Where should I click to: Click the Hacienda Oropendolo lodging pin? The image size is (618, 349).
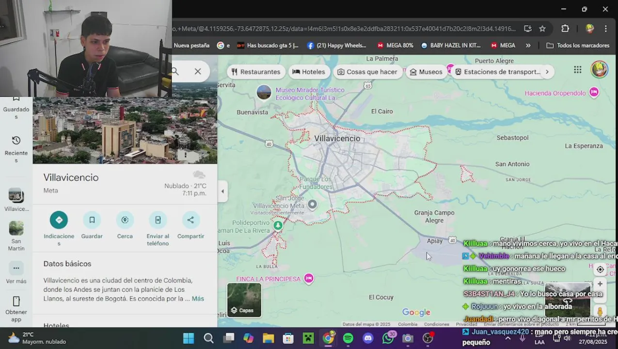pyautogui.click(x=594, y=93)
